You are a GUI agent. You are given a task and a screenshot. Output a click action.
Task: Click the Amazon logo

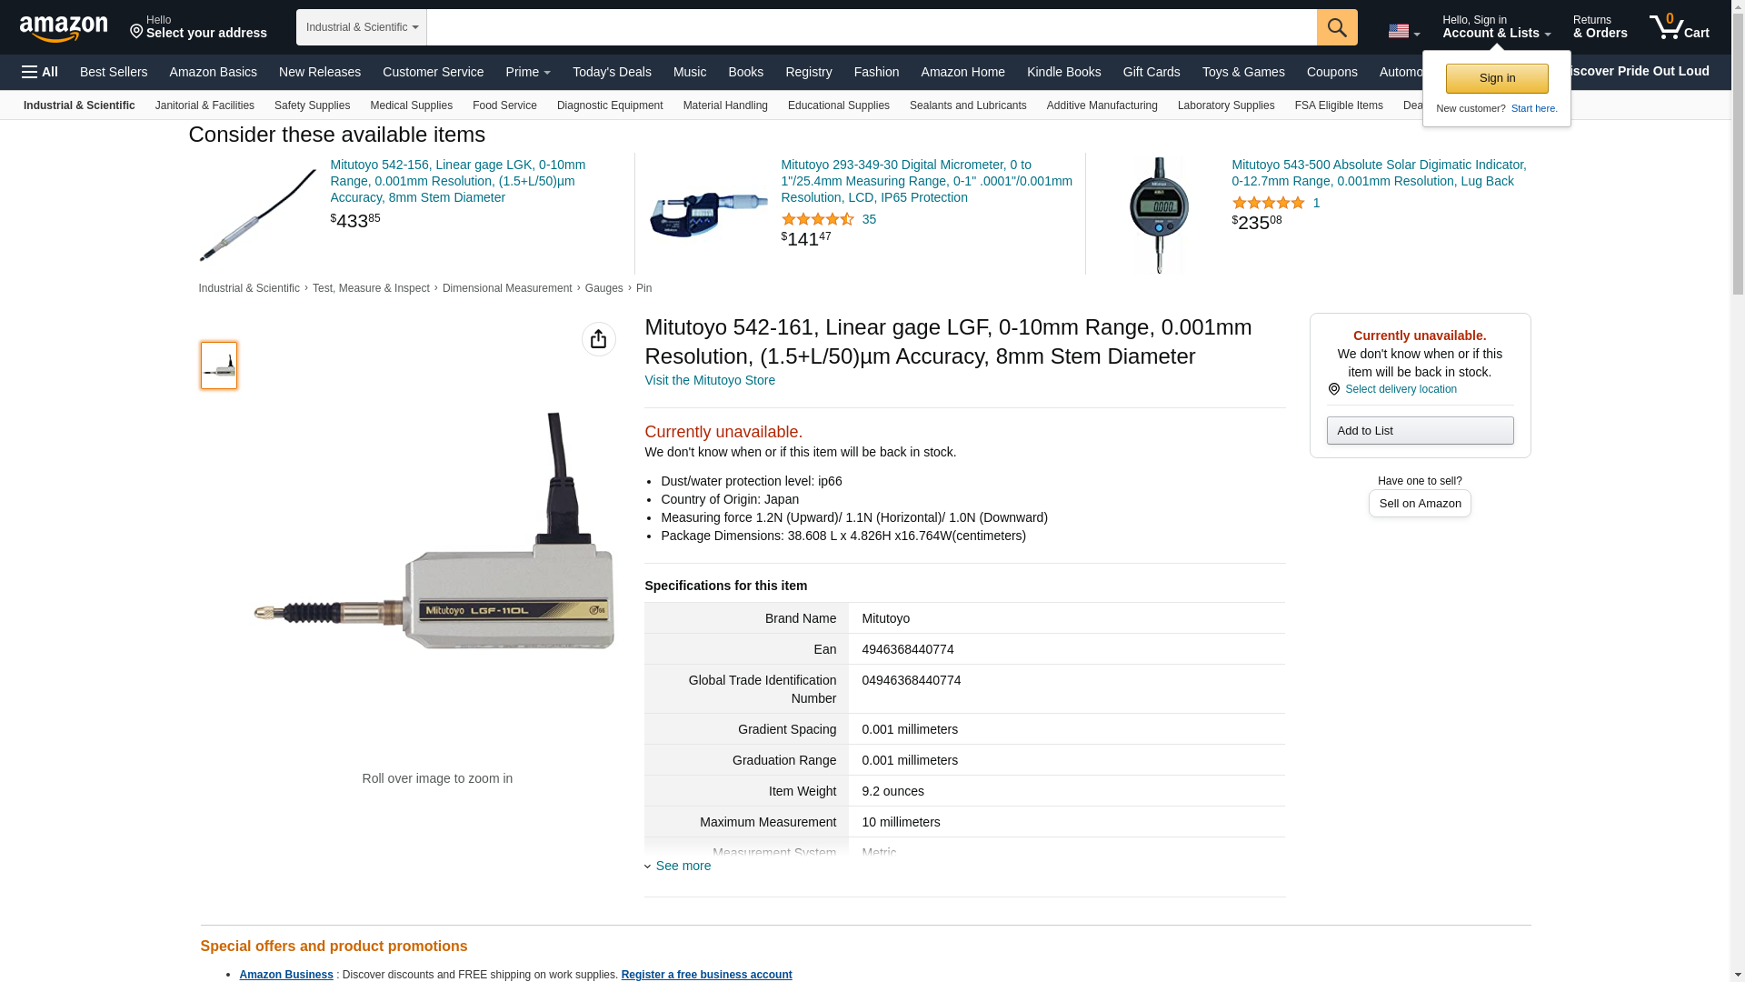pos(64,28)
